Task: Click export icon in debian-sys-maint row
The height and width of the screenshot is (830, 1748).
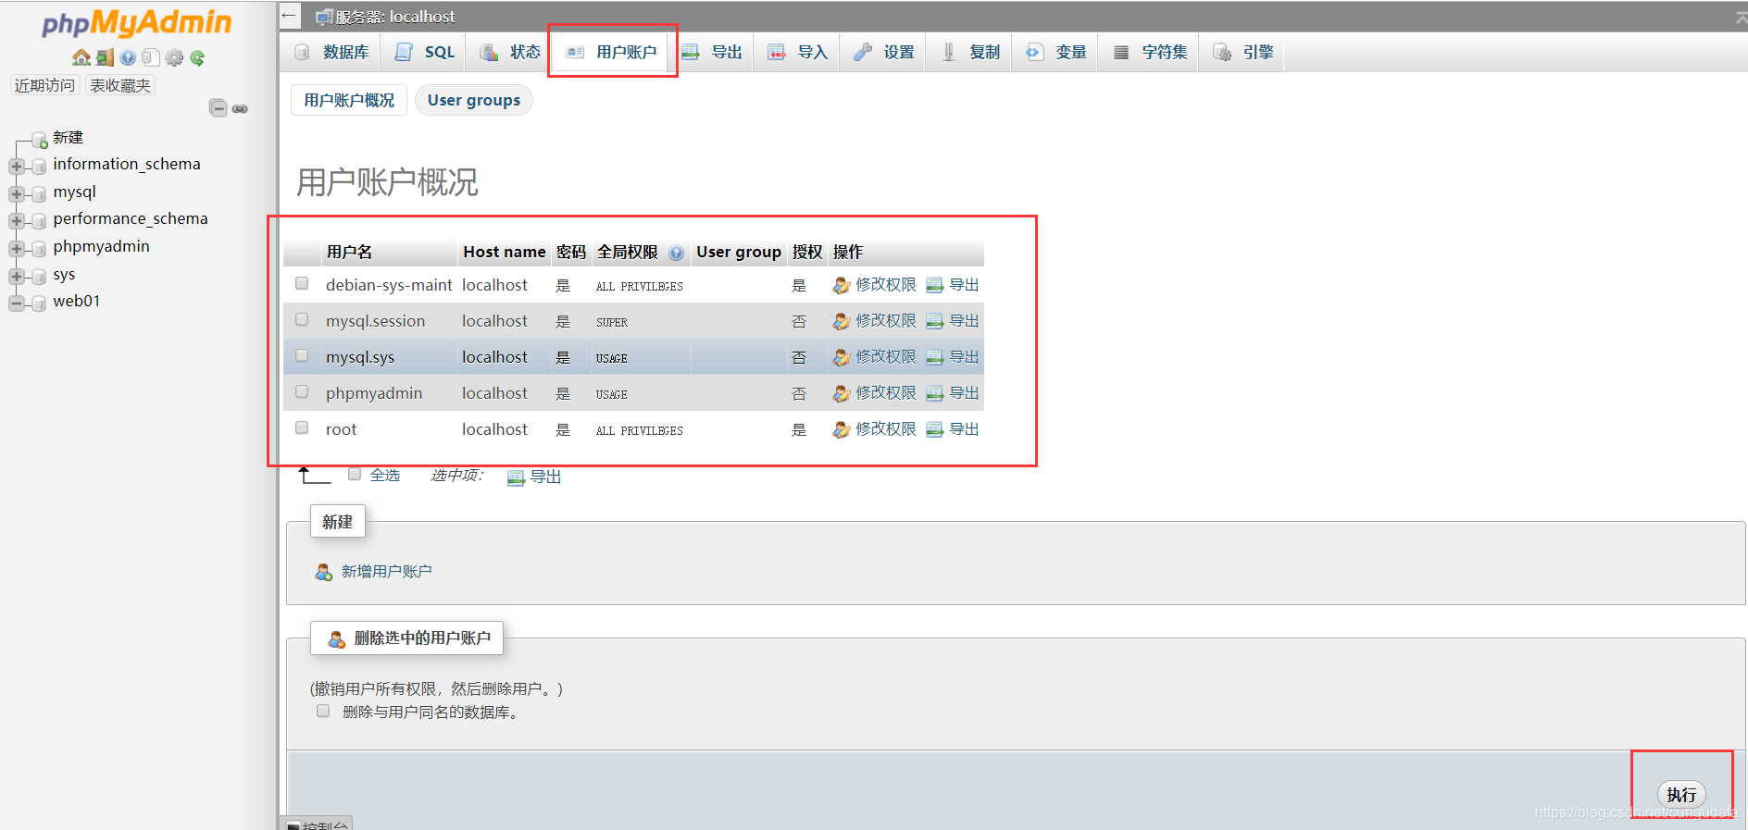Action: [935, 285]
